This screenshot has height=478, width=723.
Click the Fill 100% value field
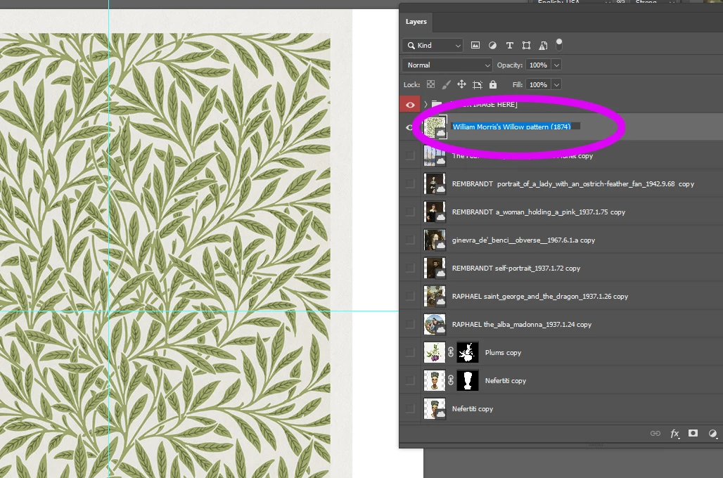coord(538,85)
